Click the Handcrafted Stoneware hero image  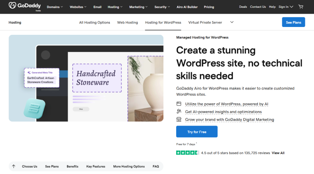(x=86, y=78)
